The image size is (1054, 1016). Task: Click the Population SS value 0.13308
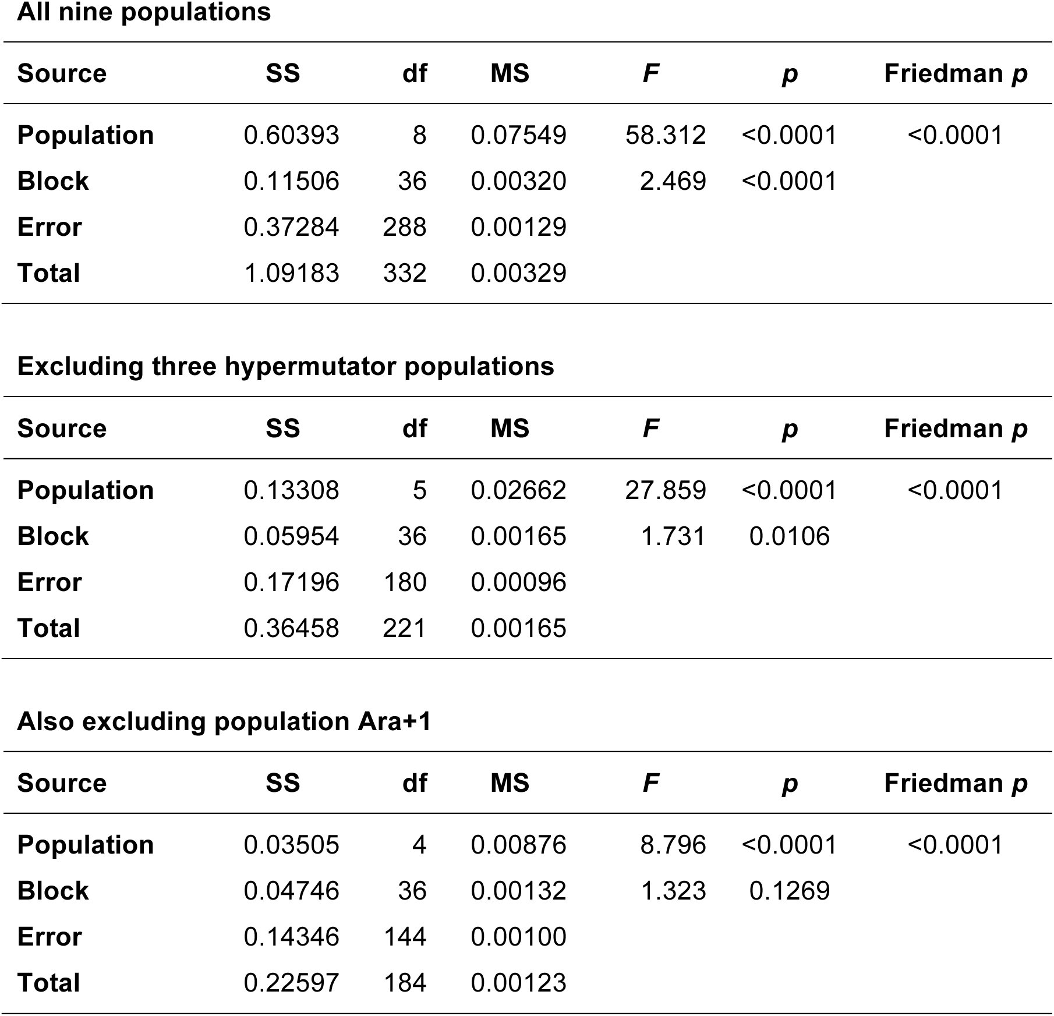pyautogui.click(x=291, y=490)
